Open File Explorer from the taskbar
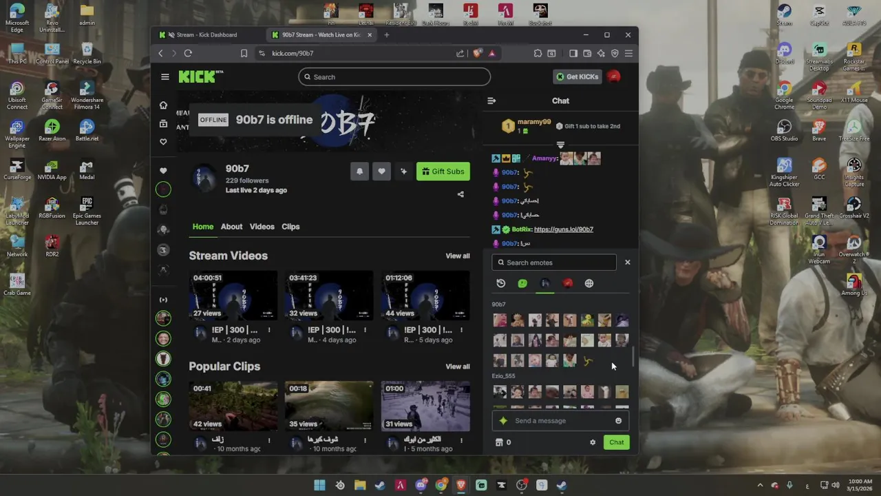 360,485
